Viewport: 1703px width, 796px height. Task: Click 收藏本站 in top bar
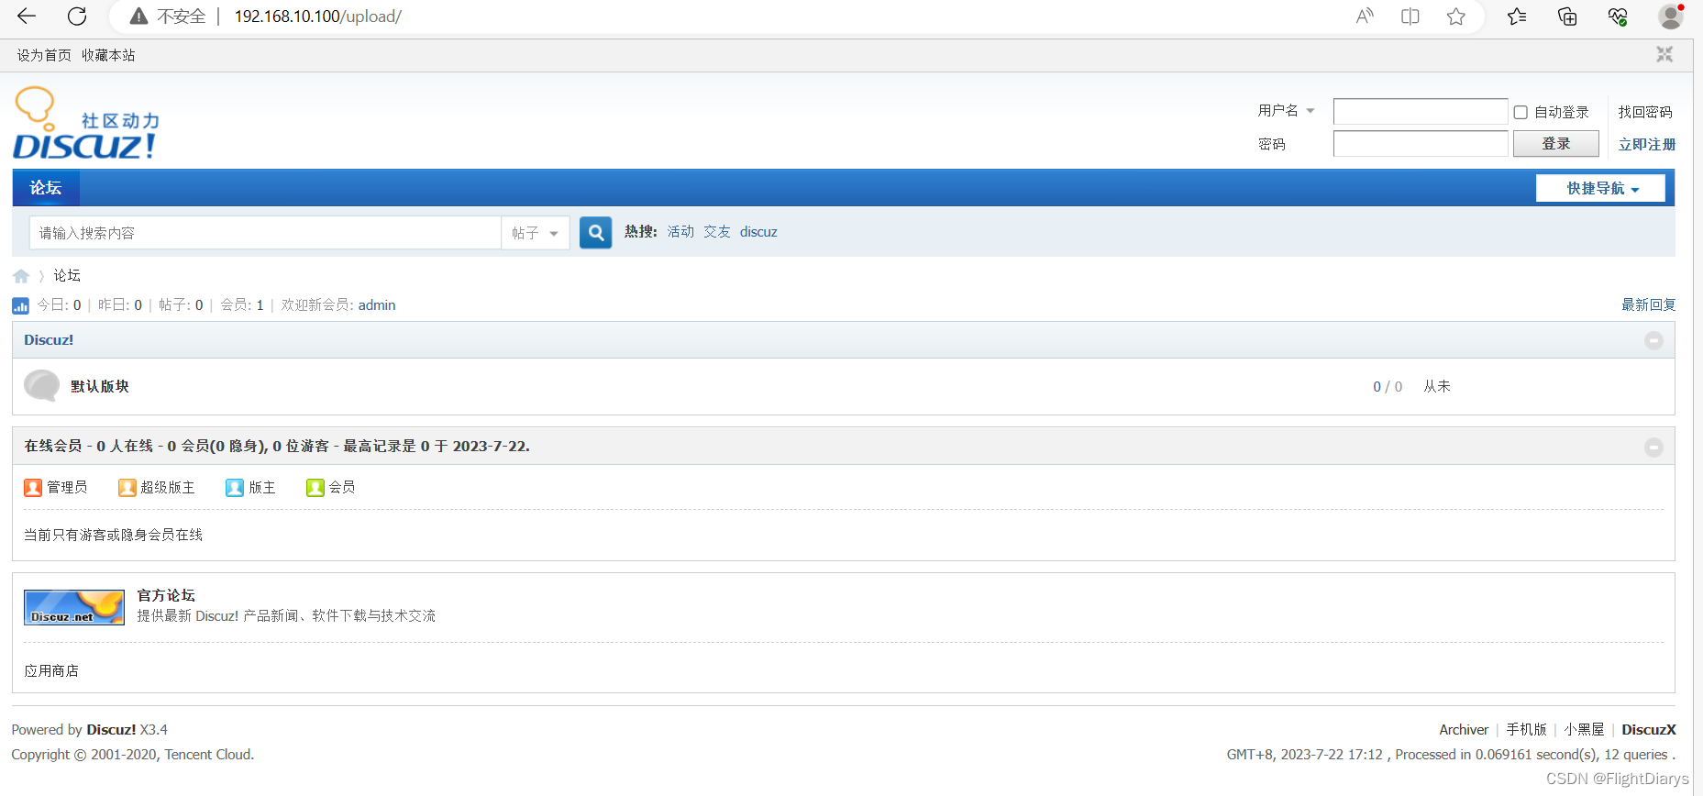point(108,55)
